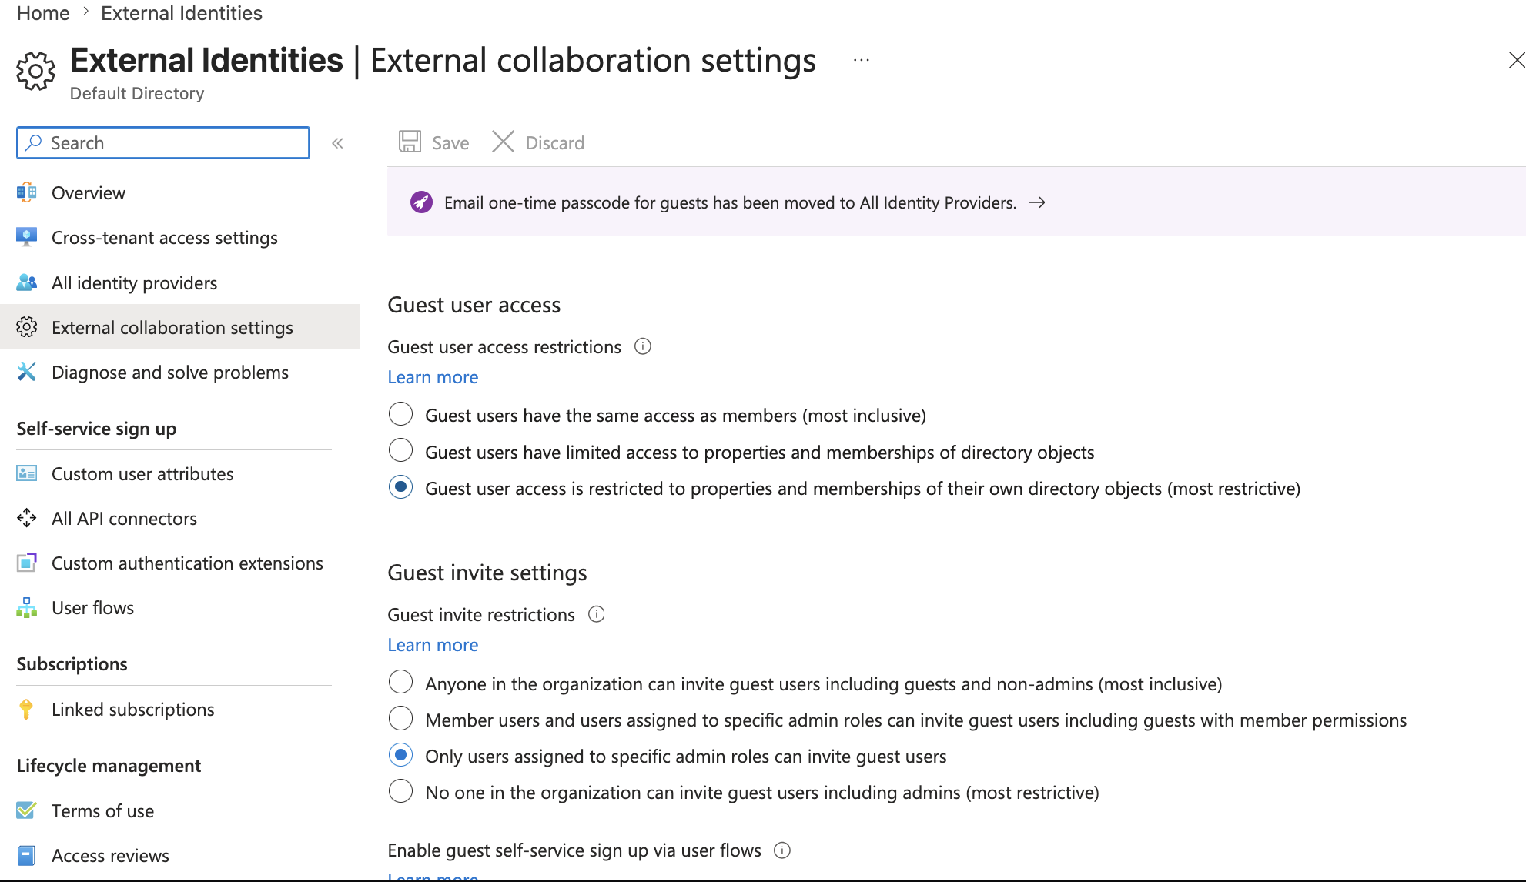Select 'No one in the organization can invite'
This screenshot has width=1526, height=882.
click(x=400, y=790)
